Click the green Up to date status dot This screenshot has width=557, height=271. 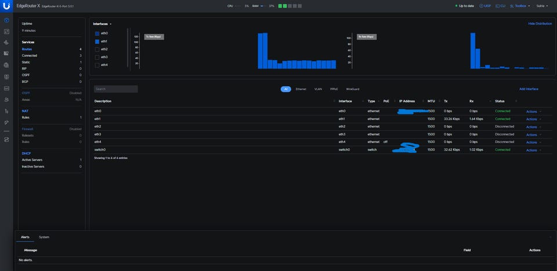pyautogui.click(x=457, y=6)
